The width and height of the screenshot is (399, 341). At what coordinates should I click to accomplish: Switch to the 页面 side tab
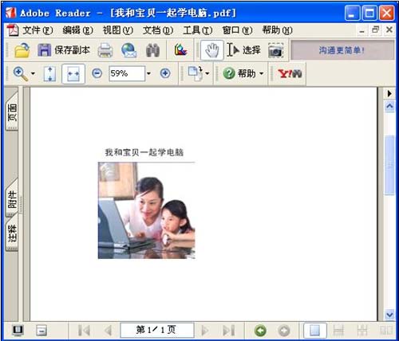12,113
